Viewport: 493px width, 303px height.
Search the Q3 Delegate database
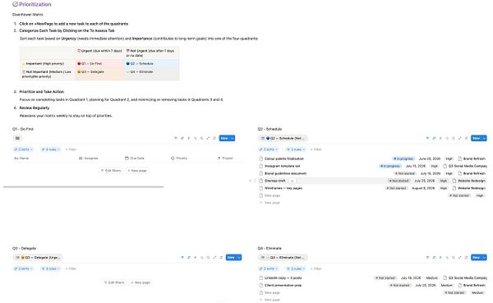click(208, 257)
